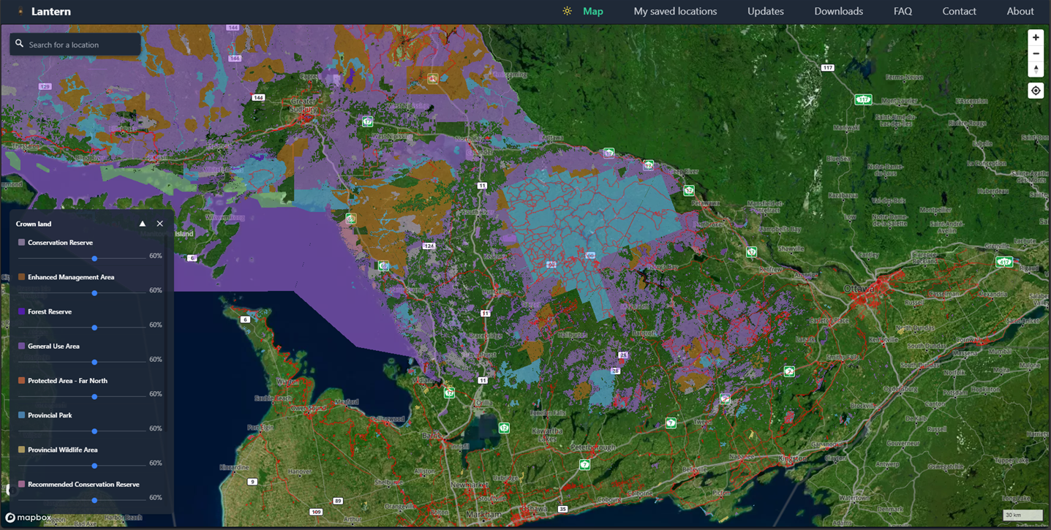This screenshot has width=1051, height=530.
Task: Click the Search for a location field
Action: pos(80,45)
